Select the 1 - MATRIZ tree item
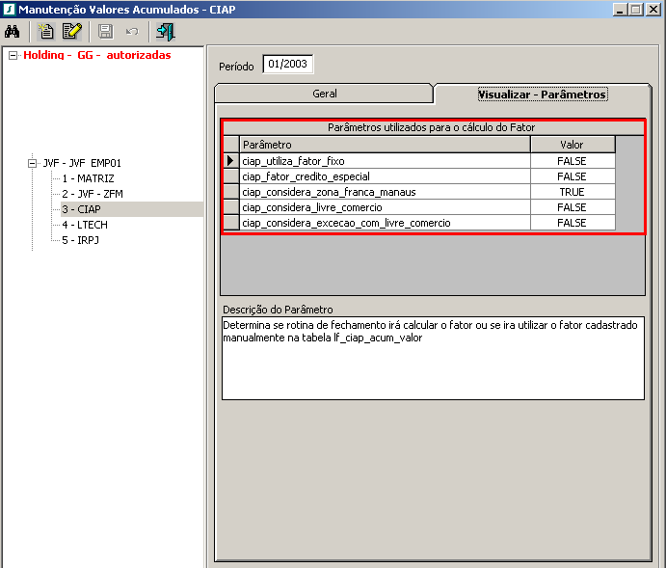The image size is (666, 568). pos(89,178)
